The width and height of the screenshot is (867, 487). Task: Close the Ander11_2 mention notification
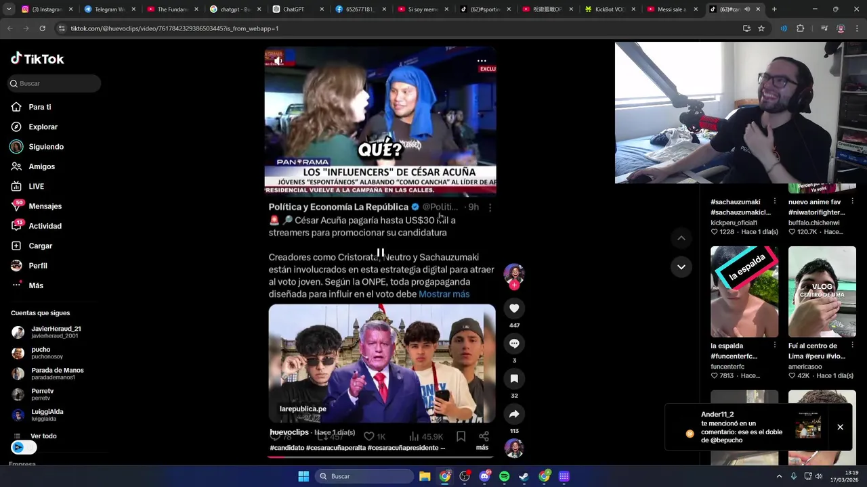click(x=840, y=427)
